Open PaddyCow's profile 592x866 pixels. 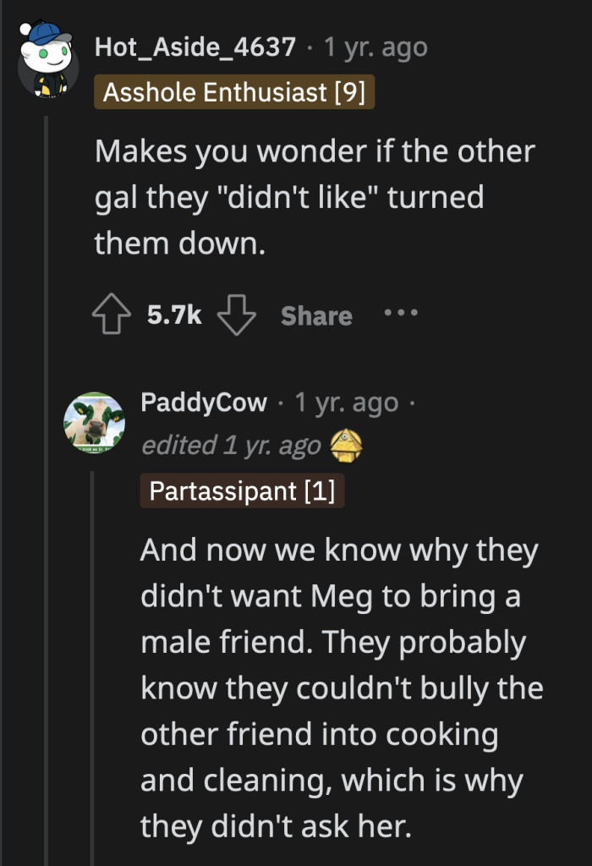pos(205,403)
